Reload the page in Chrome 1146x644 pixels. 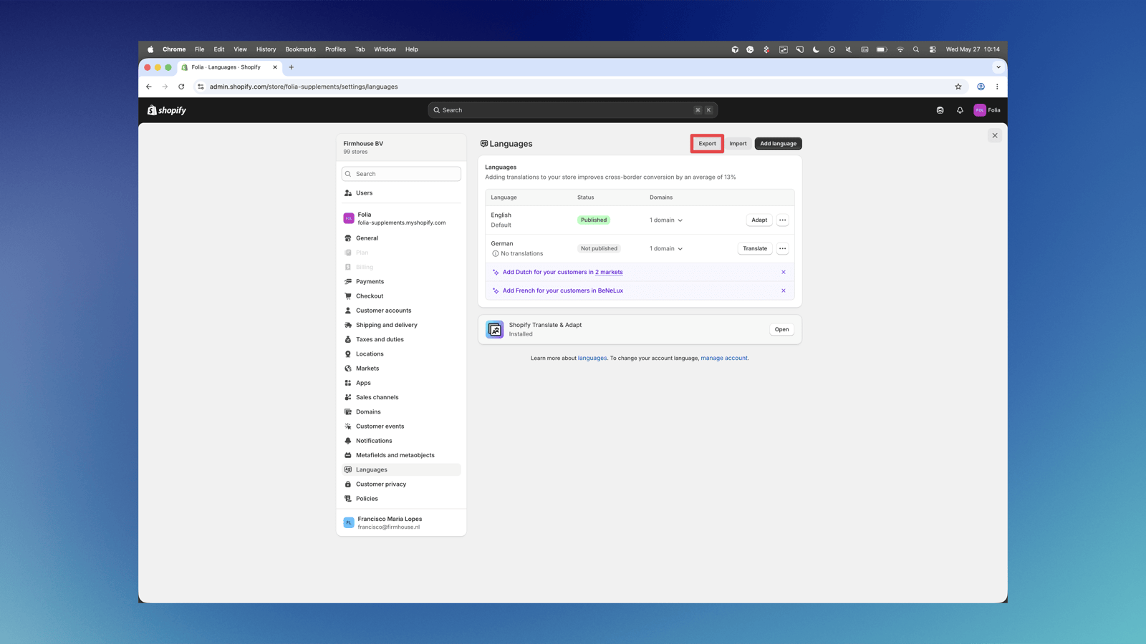181,87
